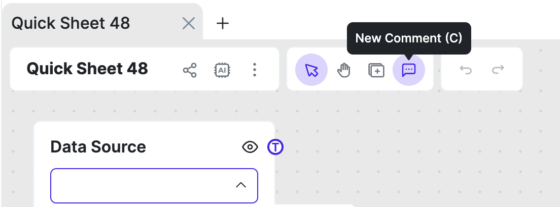Switch to the Quick Sheet 48 tab
Screen dimensions: 560x207
click(x=71, y=23)
